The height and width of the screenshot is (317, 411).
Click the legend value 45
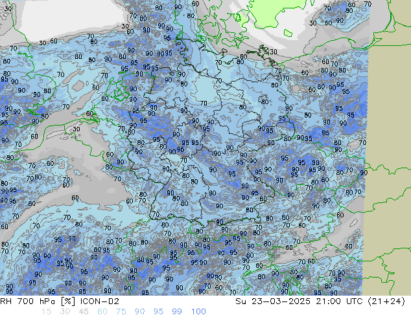point(84,312)
